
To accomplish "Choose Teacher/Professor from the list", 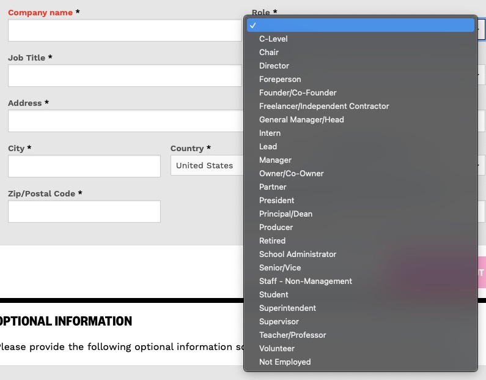I will [x=292, y=335].
